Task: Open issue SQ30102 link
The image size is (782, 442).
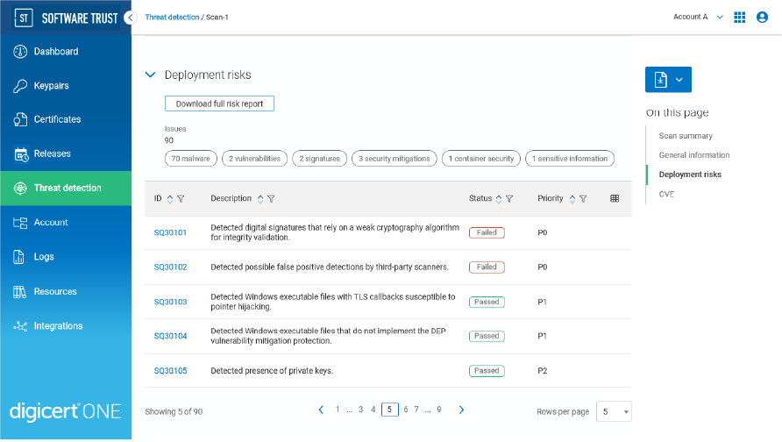Action: coord(171,267)
